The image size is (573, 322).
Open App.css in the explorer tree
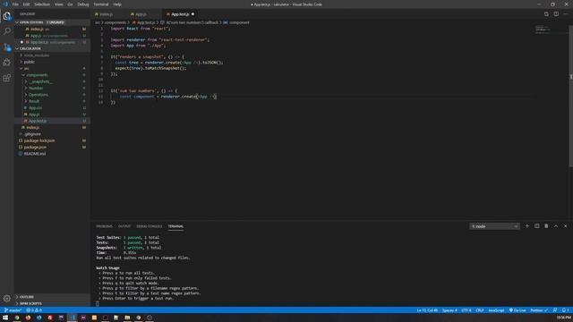click(x=52, y=107)
